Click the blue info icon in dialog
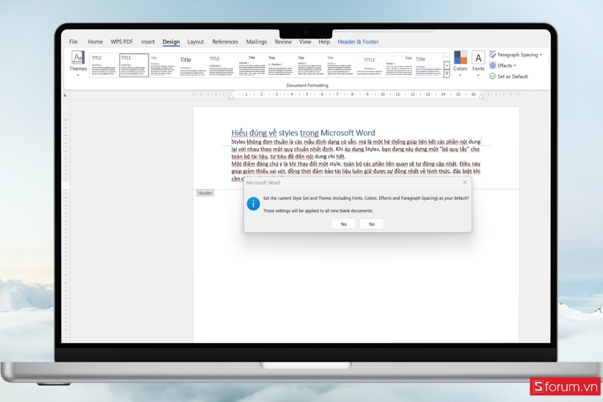The image size is (603, 402). pos(253,204)
